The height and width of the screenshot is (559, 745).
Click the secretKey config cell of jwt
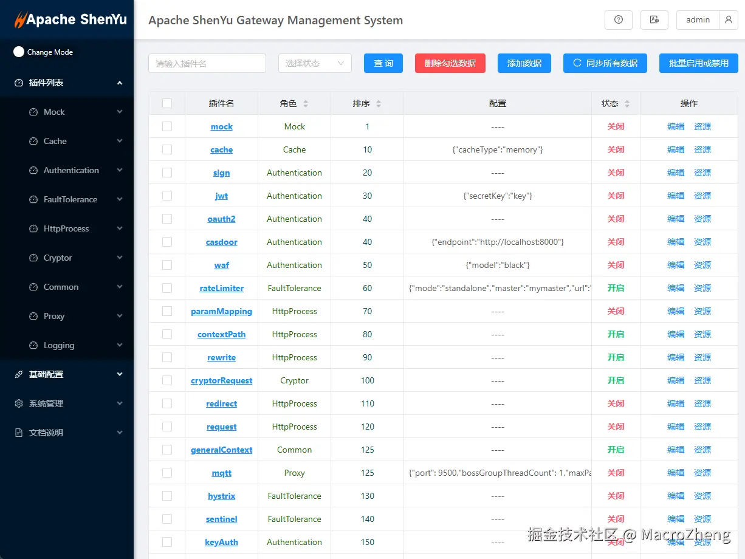tap(498, 196)
